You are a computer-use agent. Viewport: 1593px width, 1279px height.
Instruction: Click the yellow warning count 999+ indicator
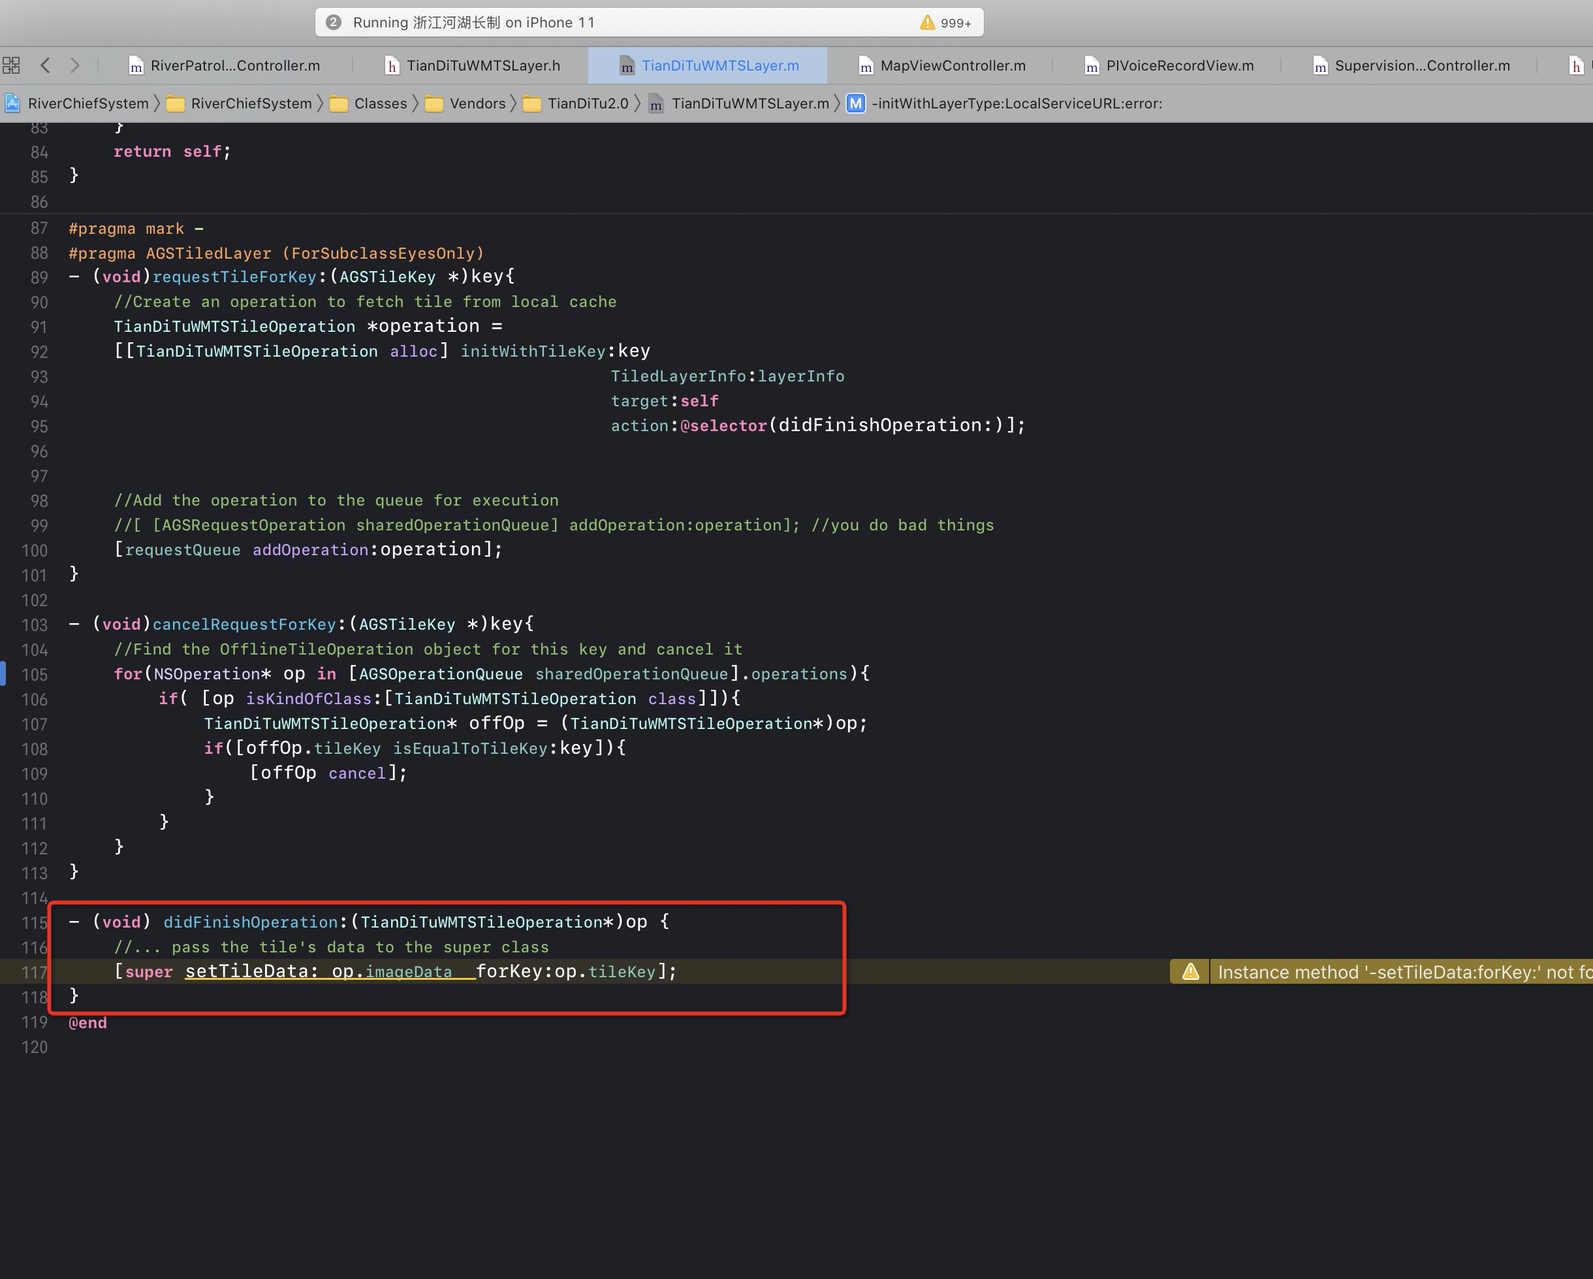click(x=945, y=23)
